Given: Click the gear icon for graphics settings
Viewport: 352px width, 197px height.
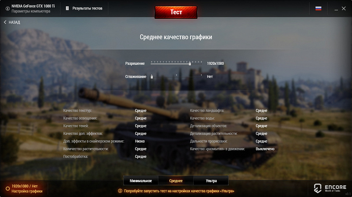Looking at the screenshot, I should point(8,188).
